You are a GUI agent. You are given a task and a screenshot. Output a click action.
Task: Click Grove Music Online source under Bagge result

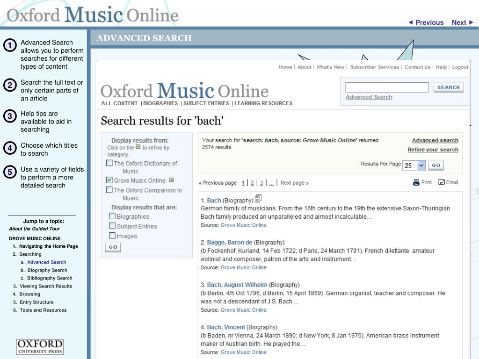[243, 267]
